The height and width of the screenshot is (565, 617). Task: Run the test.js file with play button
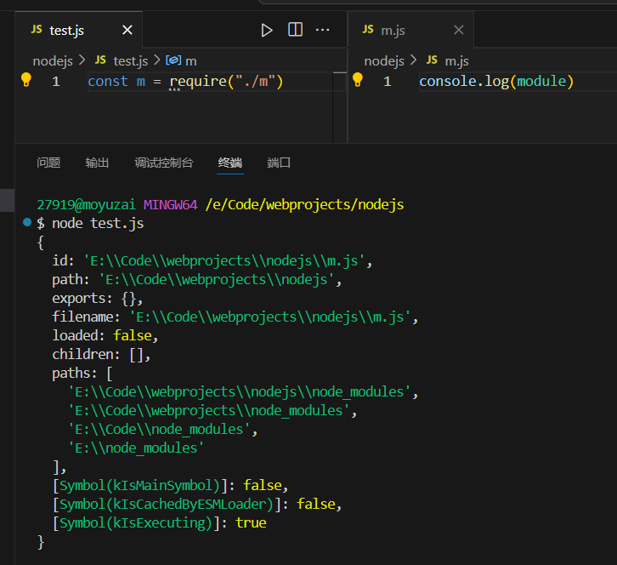[x=267, y=30]
